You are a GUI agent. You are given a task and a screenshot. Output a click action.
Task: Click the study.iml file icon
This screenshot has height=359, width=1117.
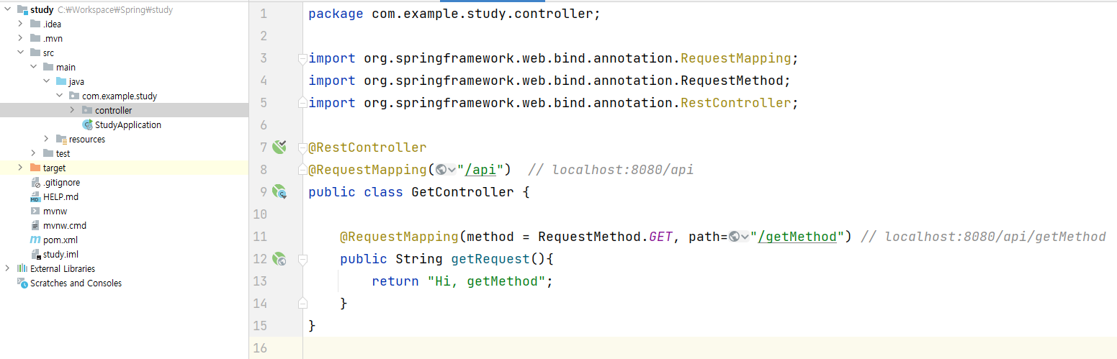[35, 255]
